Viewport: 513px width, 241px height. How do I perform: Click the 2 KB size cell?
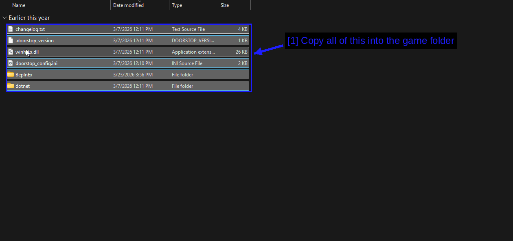243,63
